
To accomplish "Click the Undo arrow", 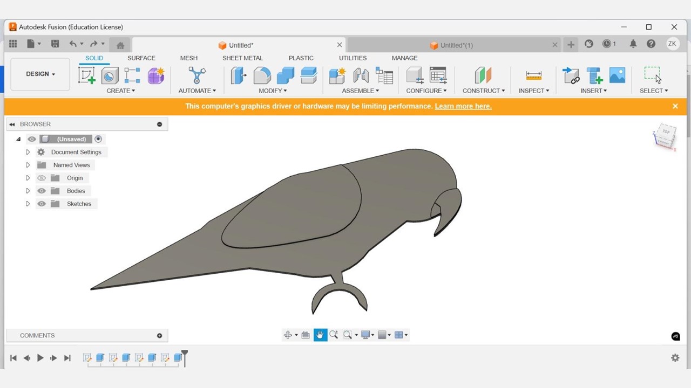I will (73, 44).
